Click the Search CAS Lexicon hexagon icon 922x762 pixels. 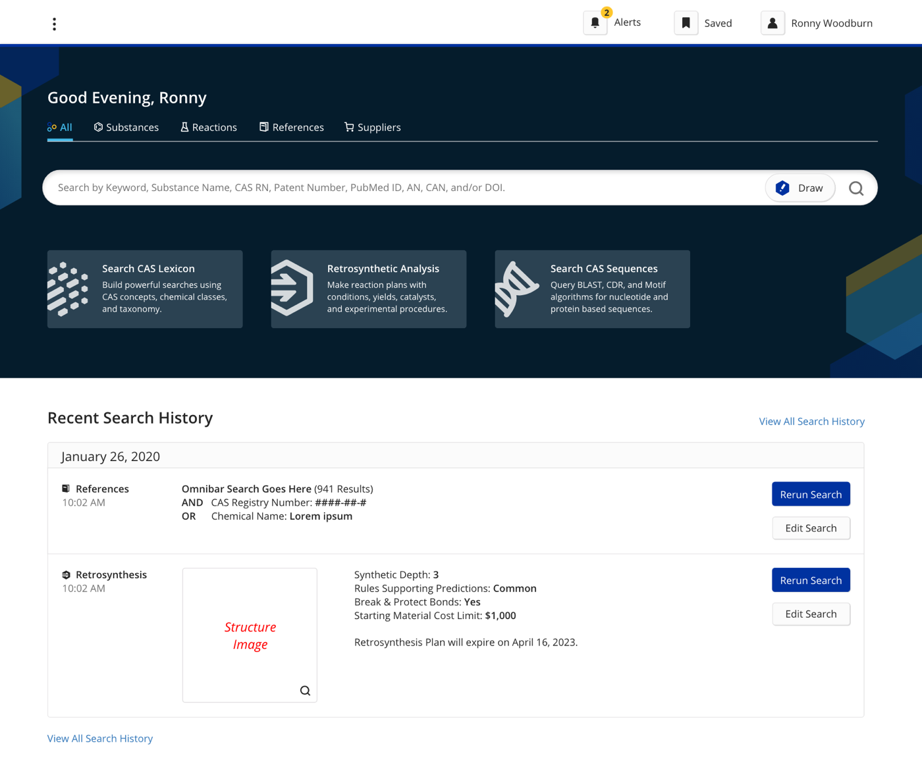point(68,289)
